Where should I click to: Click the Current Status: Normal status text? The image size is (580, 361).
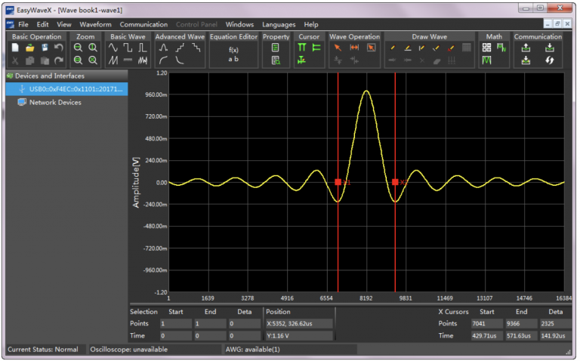(x=43, y=350)
